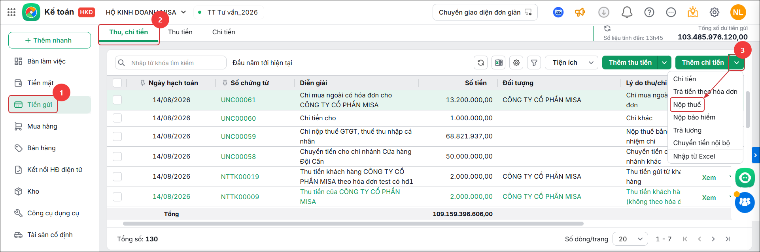
Task: Switch to the Thu tiền tab
Action: pos(180,32)
